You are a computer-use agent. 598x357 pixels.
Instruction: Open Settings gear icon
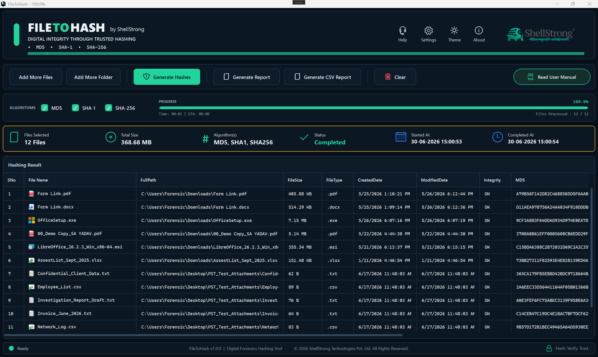tap(429, 30)
